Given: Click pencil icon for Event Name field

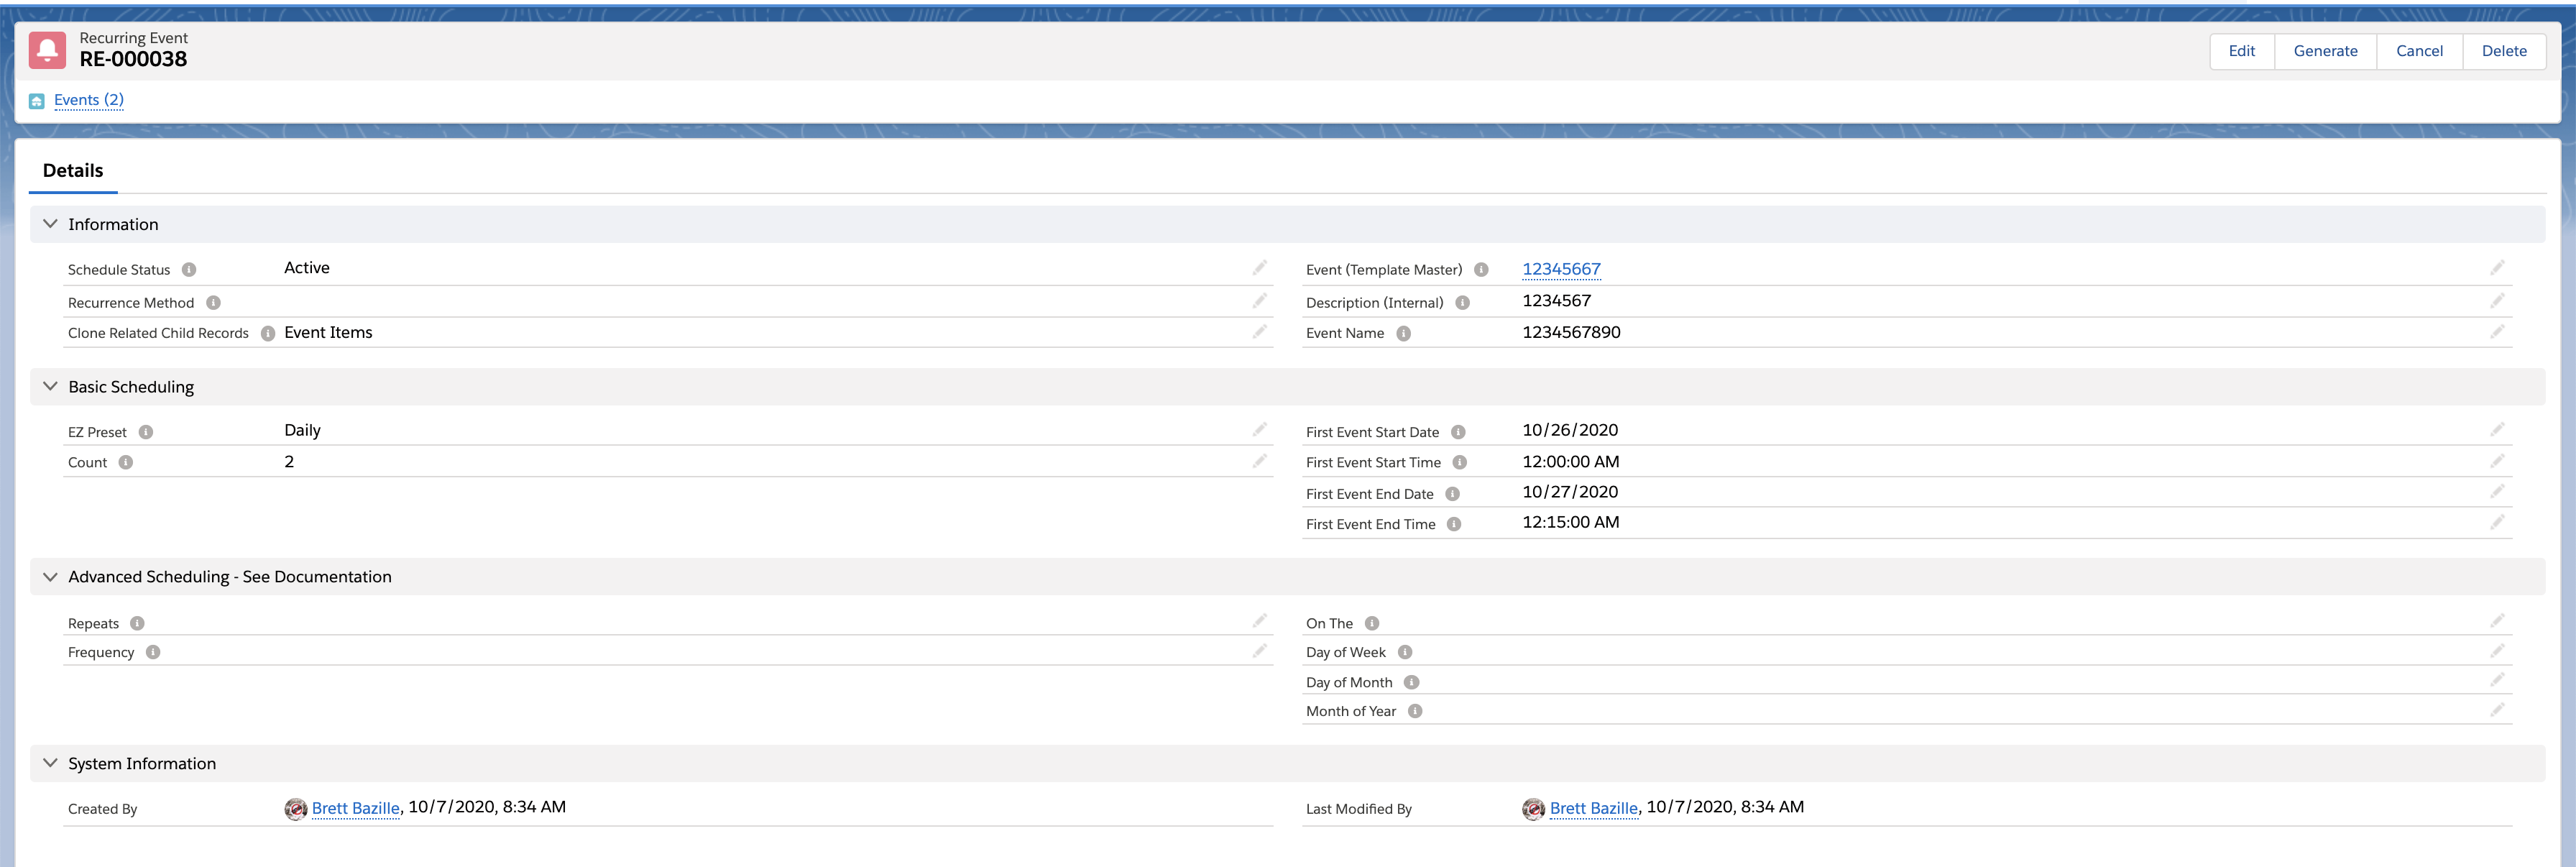Looking at the screenshot, I should tap(2496, 332).
